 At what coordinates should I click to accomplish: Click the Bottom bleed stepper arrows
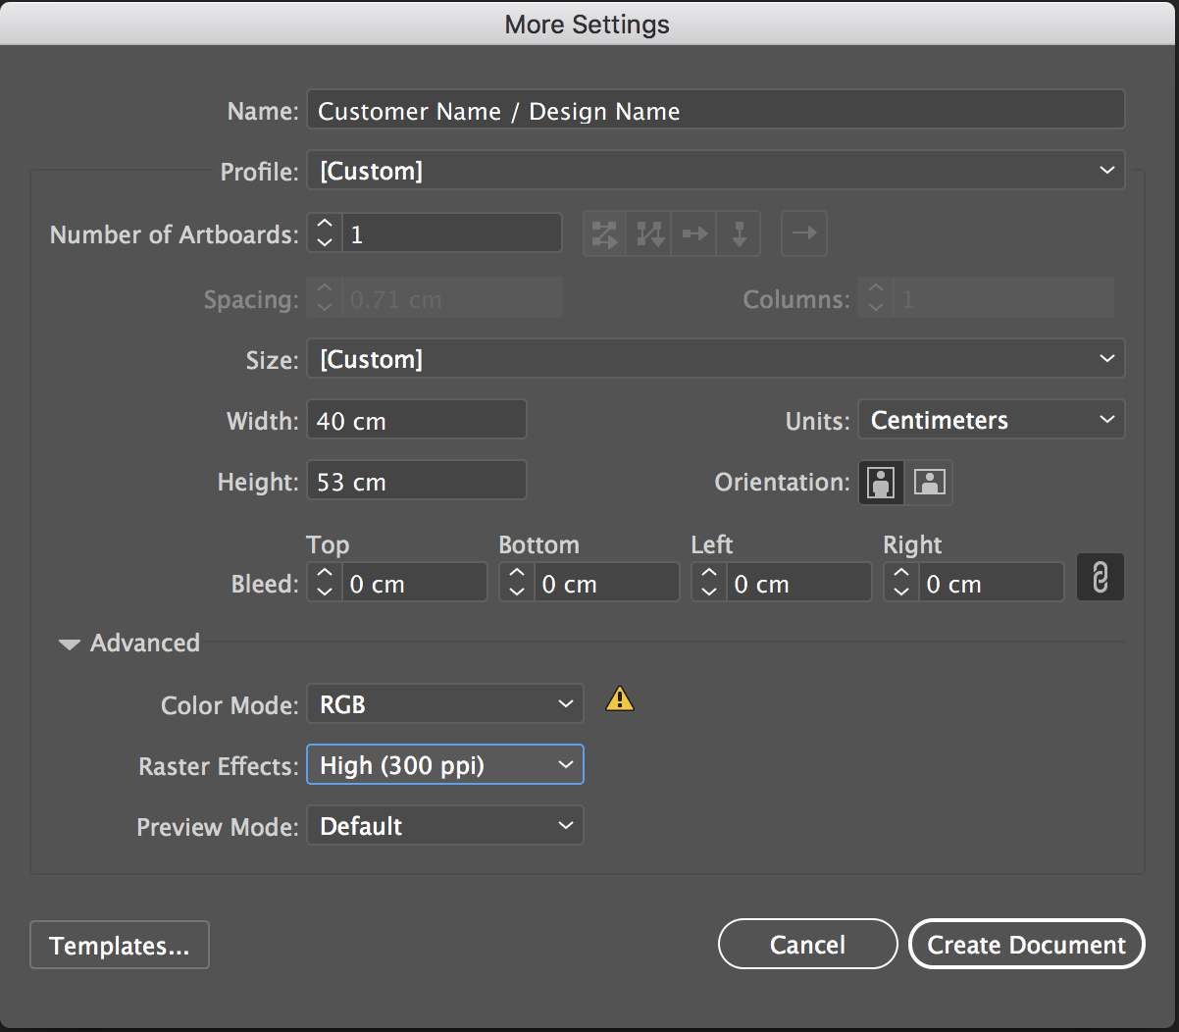coord(517,584)
